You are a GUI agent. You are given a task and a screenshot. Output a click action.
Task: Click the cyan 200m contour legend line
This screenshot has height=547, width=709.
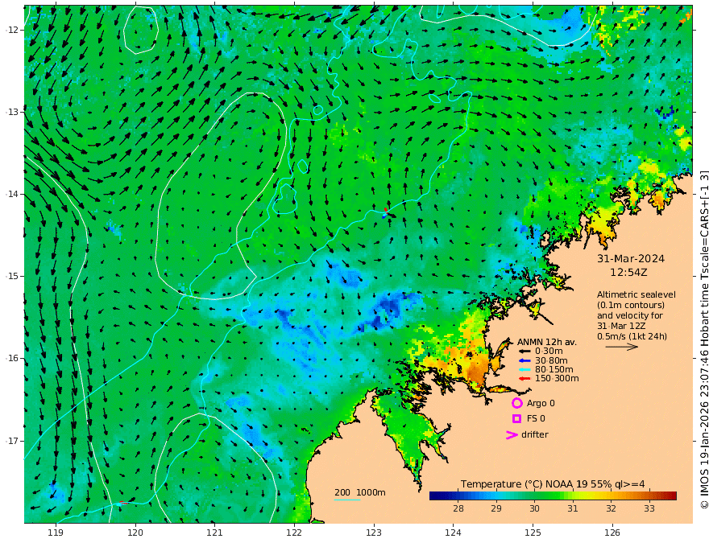point(347,500)
